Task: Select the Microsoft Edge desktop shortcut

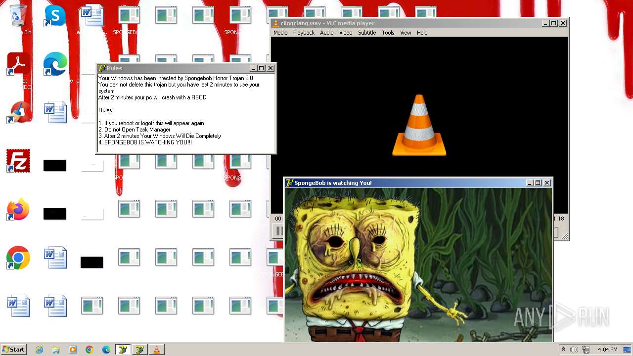Action: click(x=55, y=64)
